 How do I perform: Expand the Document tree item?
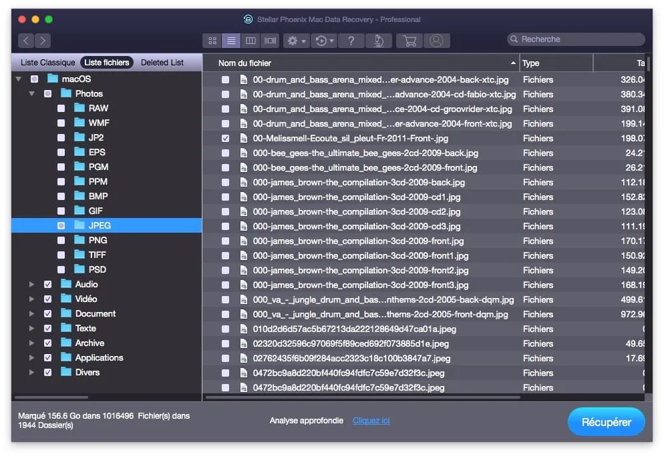point(31,313)
